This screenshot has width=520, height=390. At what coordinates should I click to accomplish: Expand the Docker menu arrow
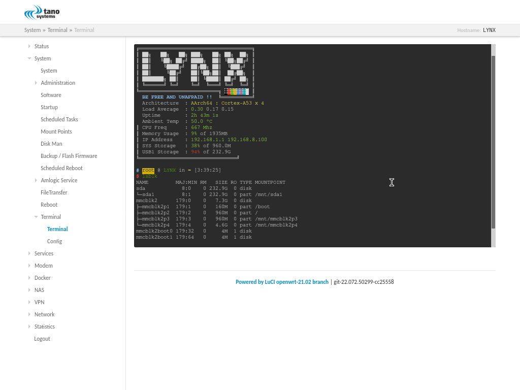[29, 278]
